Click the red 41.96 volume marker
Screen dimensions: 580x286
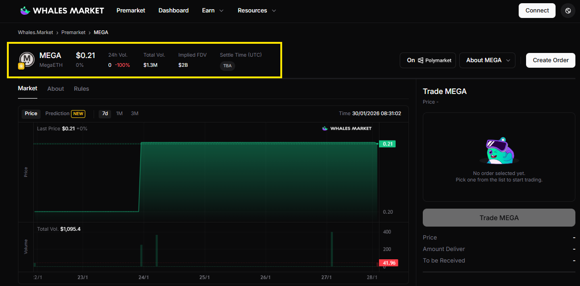390,263
